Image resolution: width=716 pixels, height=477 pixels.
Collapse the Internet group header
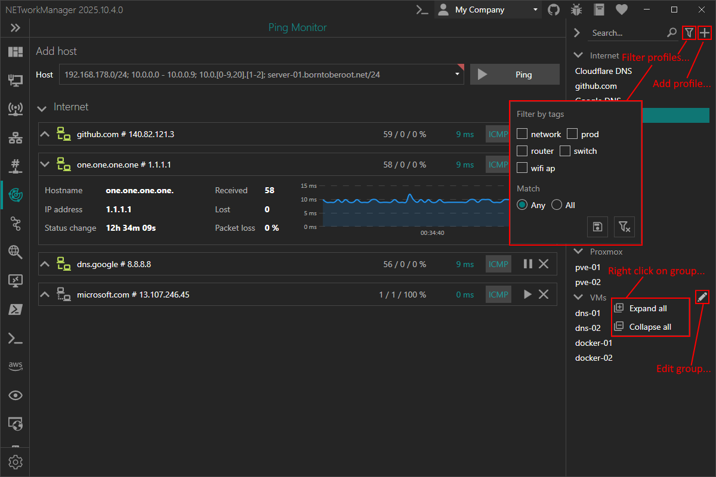[x=42, y=107]
